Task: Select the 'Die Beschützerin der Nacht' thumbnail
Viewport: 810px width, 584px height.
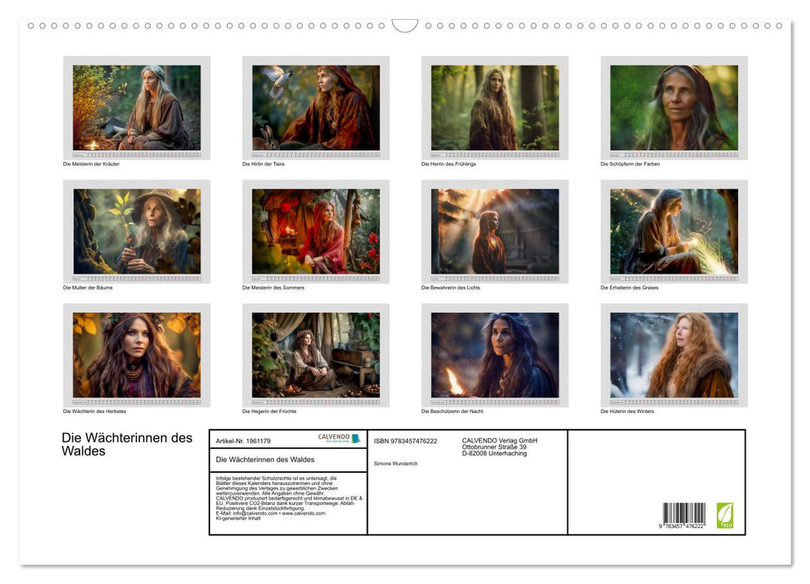Action: 495,355
